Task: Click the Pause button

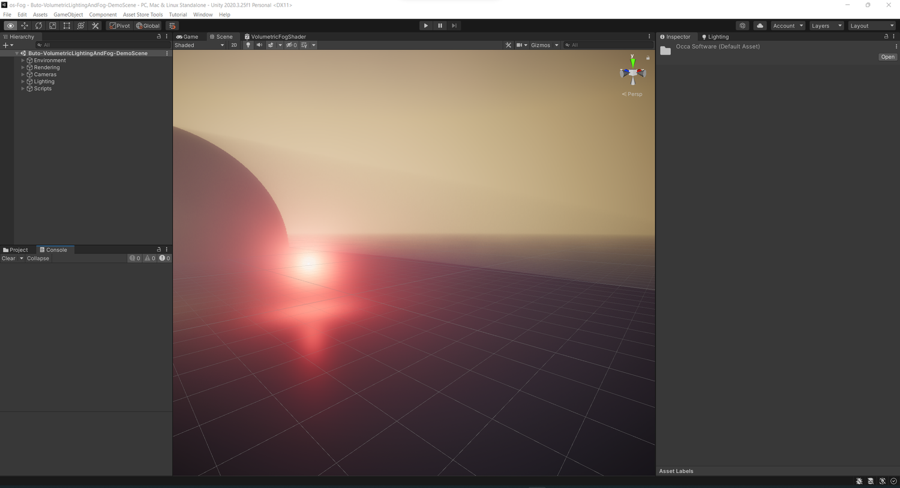Action: click(440, 26)
